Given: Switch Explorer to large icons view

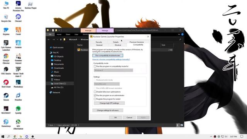Looking at the screenshot, I should [x=181, y=125].
